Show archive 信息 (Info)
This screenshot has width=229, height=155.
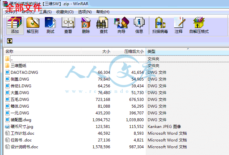(139, 25)
